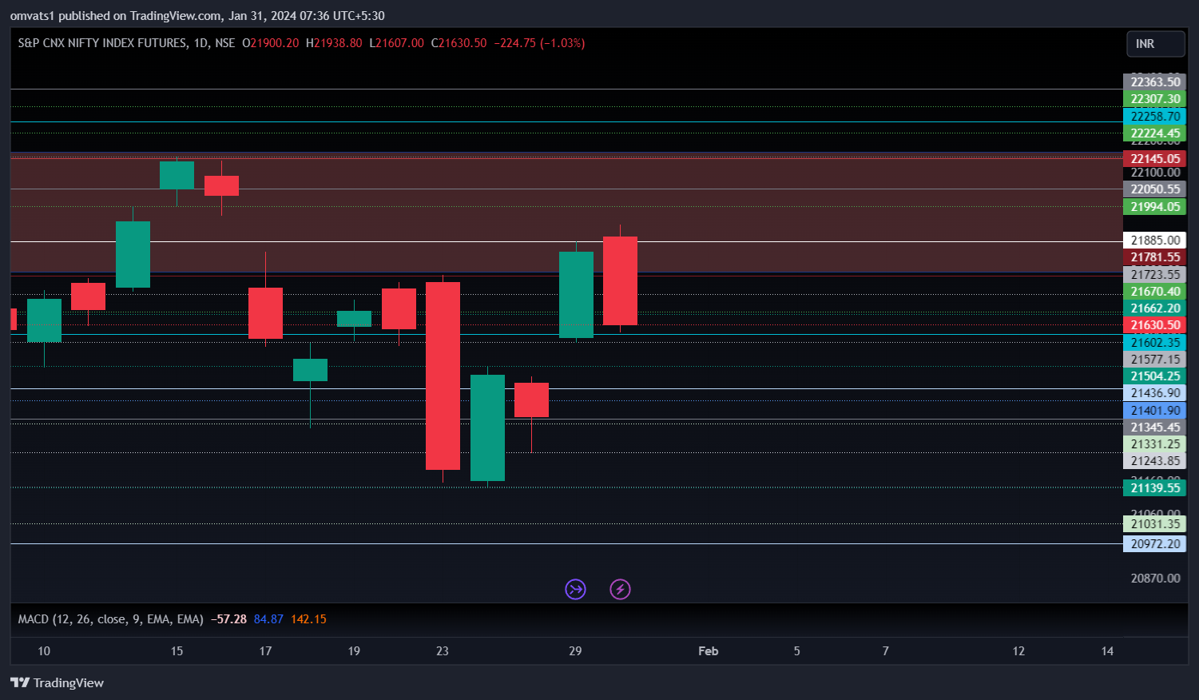
Task: Click the 12 date on time axis
Action: (1018, 651)
